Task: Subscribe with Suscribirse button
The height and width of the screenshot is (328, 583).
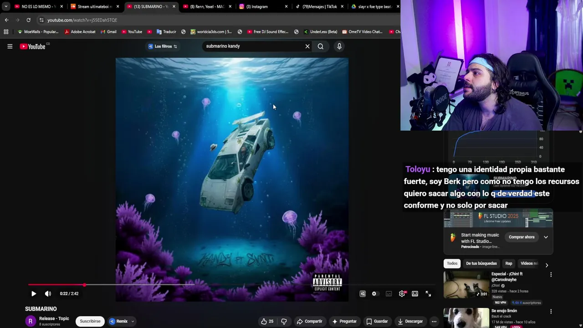Action: tap(90, 321)
